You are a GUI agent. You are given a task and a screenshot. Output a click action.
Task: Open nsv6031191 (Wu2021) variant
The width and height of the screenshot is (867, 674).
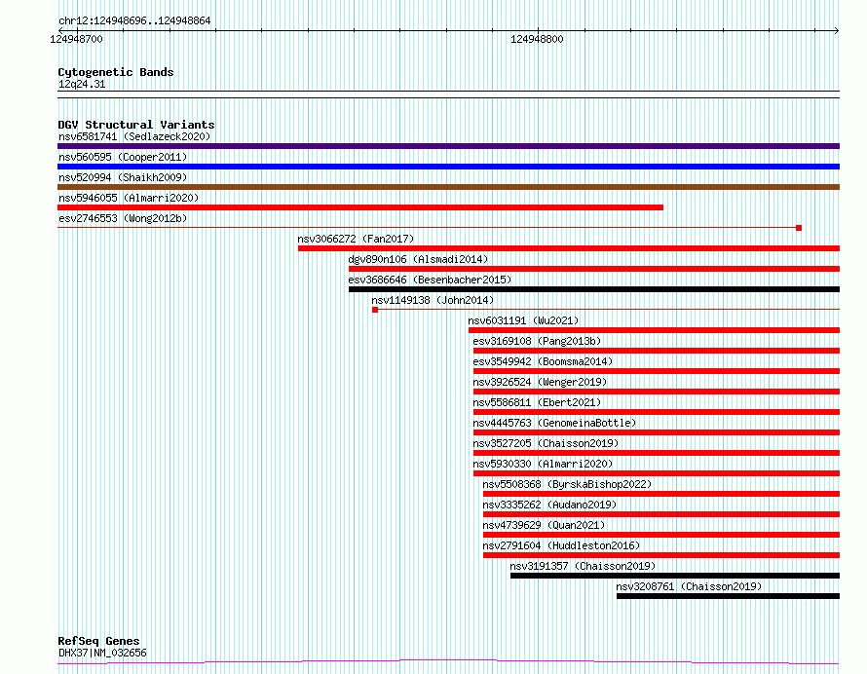[523, 320]
